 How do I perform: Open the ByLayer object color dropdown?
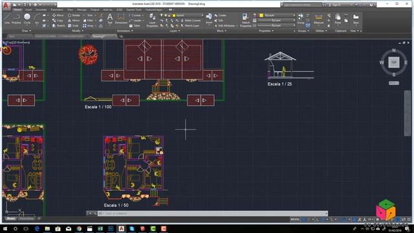click(x=277, y=16)
